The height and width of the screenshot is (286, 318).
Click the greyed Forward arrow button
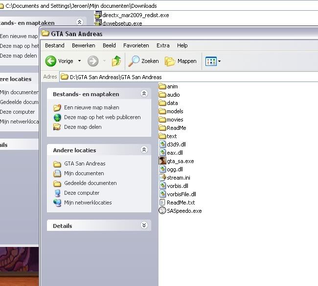click(93, 61)
